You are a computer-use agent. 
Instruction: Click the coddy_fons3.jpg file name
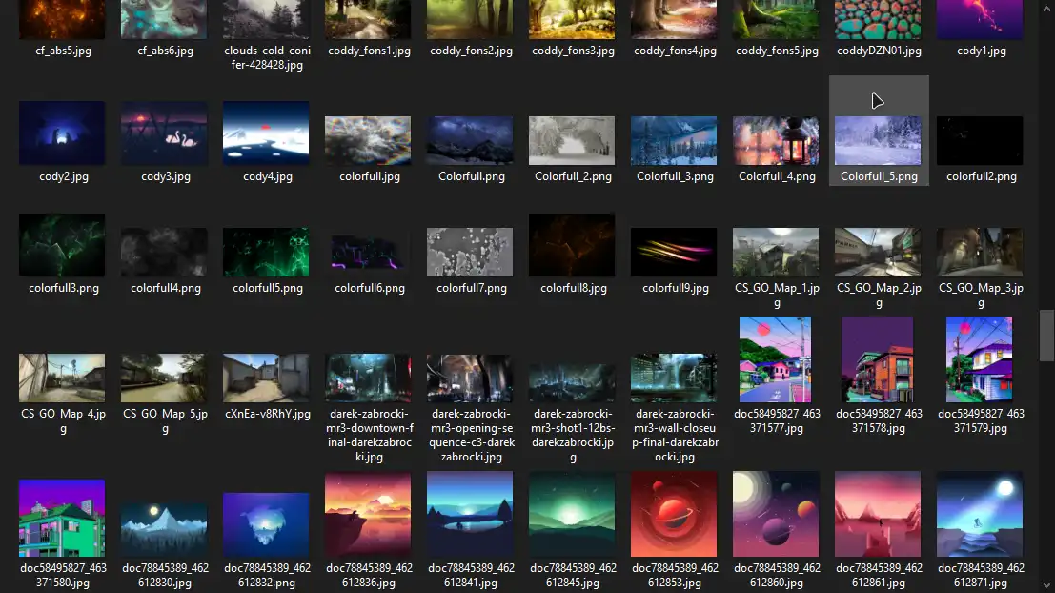pyautogui.click(x=574, y=51)
